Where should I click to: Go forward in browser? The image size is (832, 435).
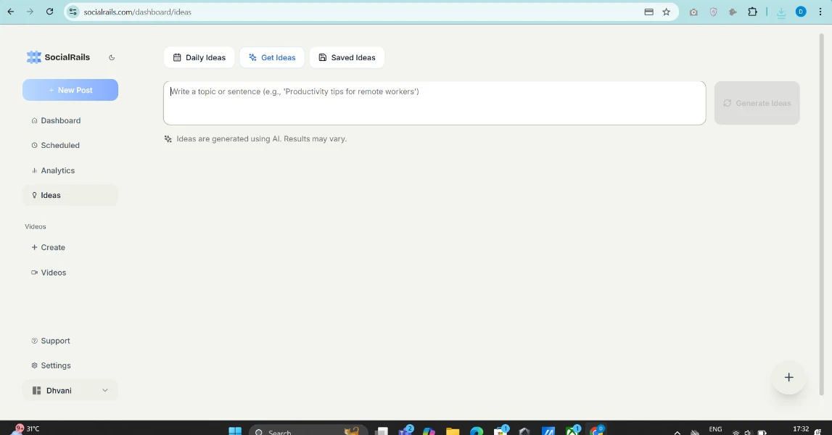pos(30,12)
